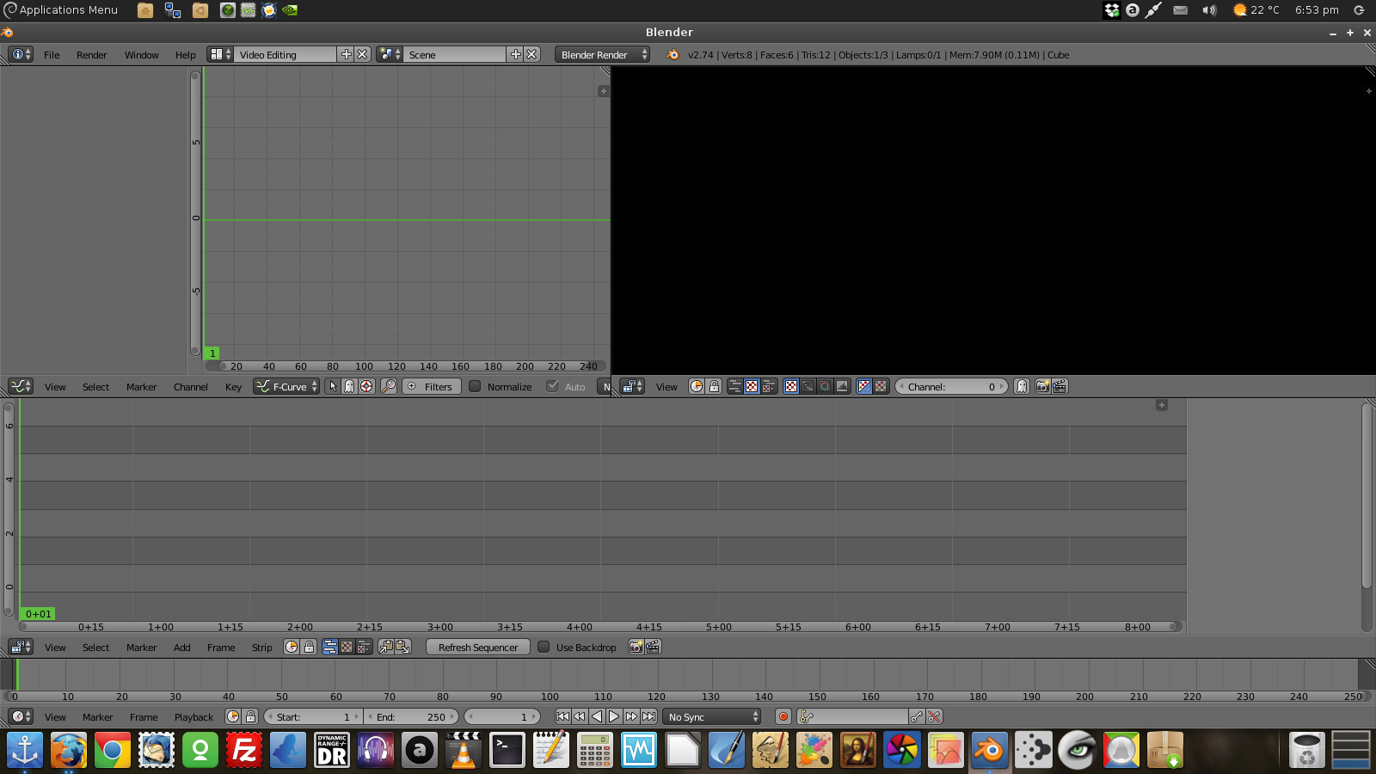Viewport: 1376px width, 774px height.
Task: Open the File menu
Action: tap(52, 54)
